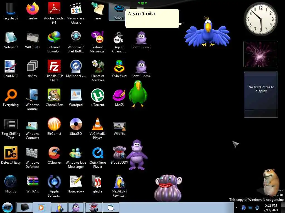The height and width of the screenshot is (213, 285).
Task: Launch VLC Media Player shortcut
Action: (x=98, y=128)
